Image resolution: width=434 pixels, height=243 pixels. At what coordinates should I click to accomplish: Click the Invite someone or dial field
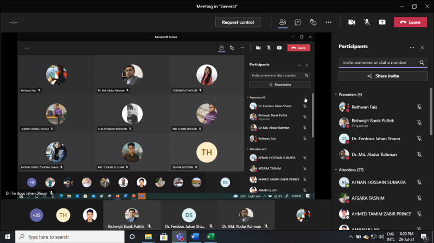(x=378, y=63)
